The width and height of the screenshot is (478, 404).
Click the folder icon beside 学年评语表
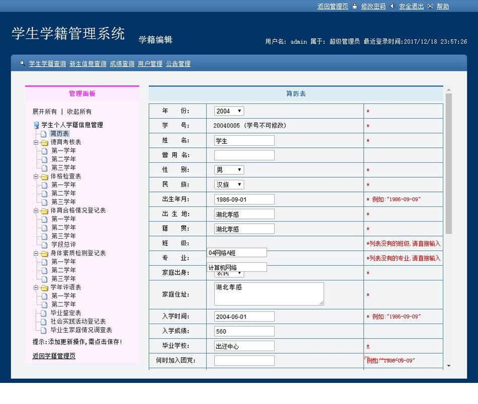pyautogui.click(x=44, y=287)
